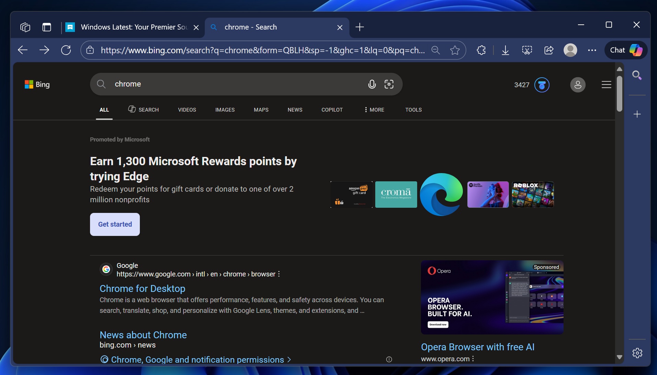
Task: Share this page
Action: point(549,50)
